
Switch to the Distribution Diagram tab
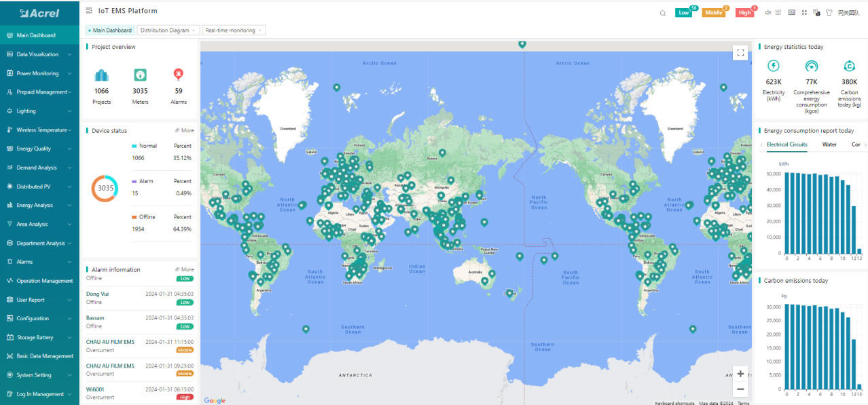165,31
